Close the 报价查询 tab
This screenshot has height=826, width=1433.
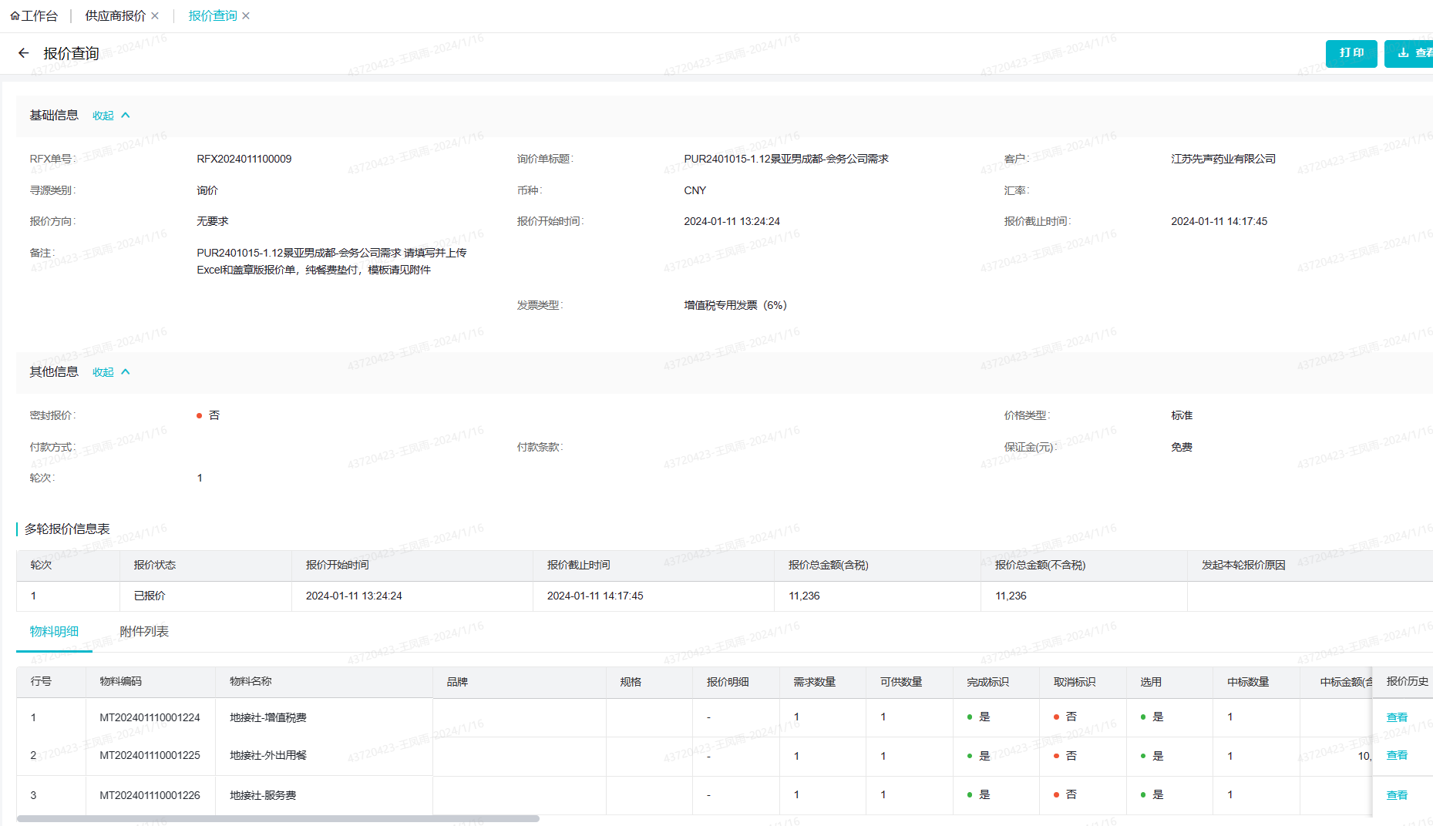246,16
